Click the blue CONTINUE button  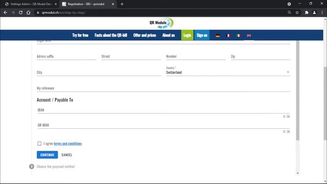[x=48, y=155]
